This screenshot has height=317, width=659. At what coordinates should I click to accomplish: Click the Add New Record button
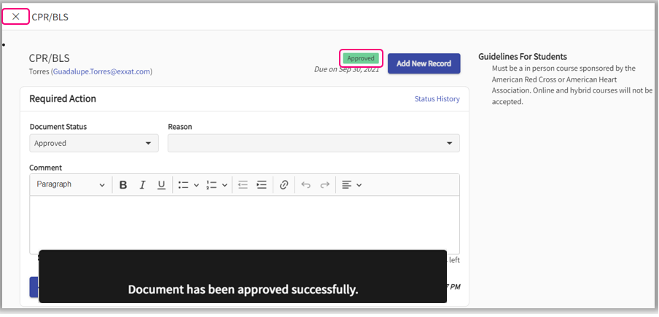point(424,63)
